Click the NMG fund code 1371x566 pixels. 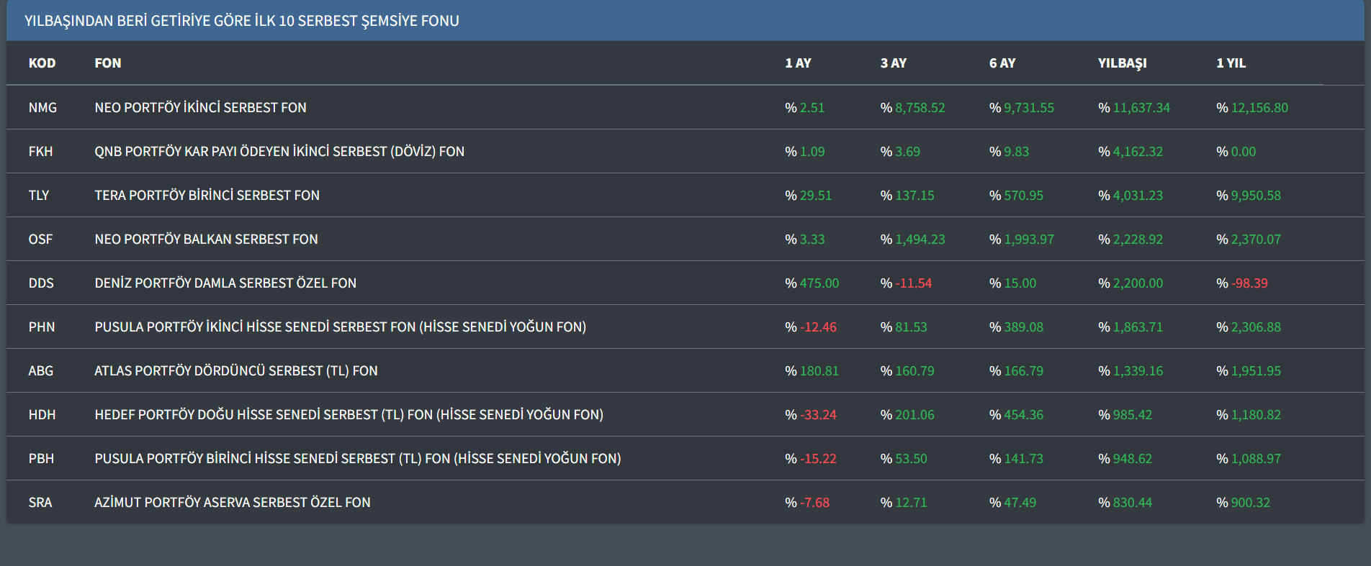42,108
